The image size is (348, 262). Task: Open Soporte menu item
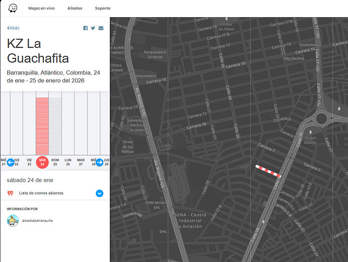tap(103, 9)
